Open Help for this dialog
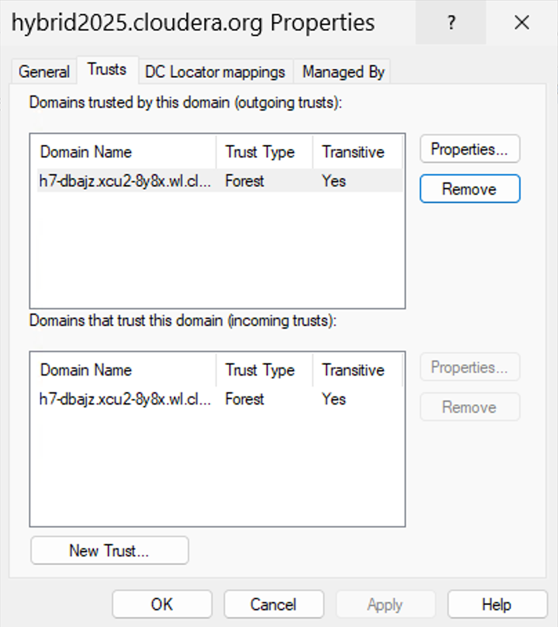The width and height of the screenshot is (558, 627). pyautogui.click(x=497, y=604)
